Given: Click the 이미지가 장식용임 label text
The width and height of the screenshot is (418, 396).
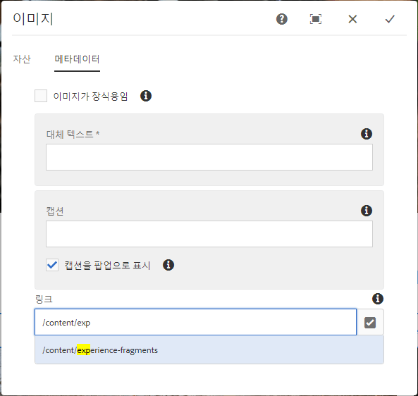Looking at the screenshot, I should (91, 97).
